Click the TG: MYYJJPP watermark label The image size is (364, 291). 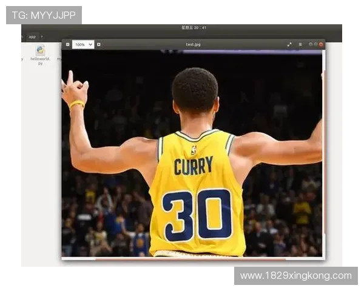click(44, 15)
